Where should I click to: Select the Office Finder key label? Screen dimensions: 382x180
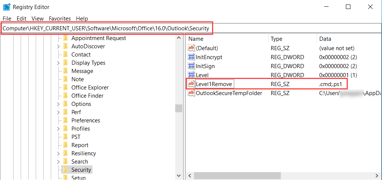[x=87, y=96]
